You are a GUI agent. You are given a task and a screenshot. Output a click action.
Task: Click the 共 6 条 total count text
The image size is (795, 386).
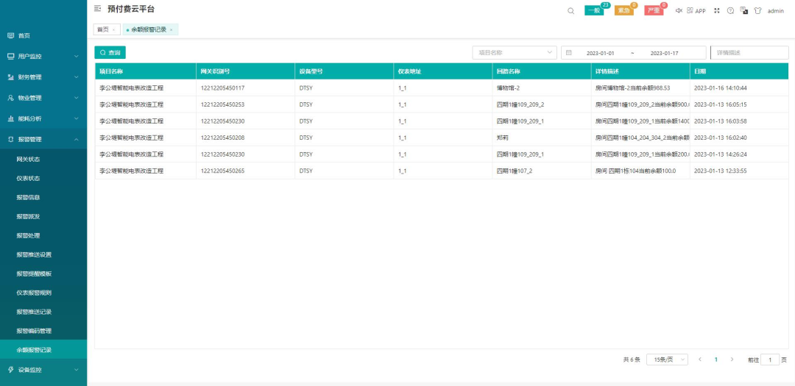coord(632,360)
